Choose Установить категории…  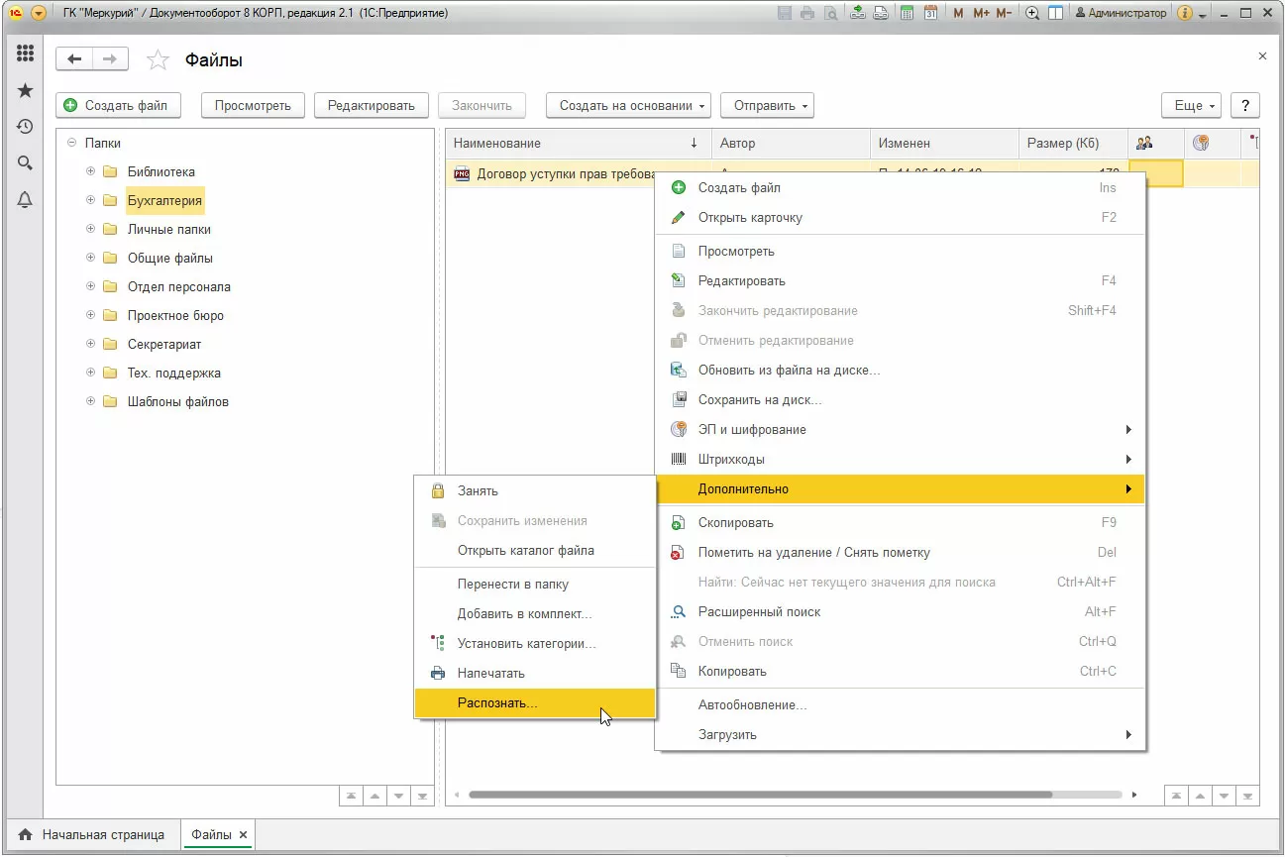coord(534,643)
